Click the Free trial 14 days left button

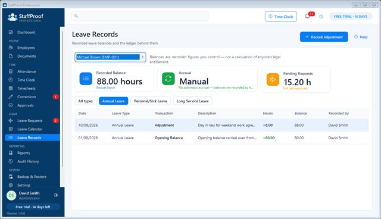point(33,207)
